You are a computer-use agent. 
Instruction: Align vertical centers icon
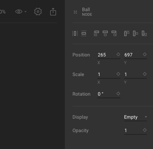pos(135,33)
